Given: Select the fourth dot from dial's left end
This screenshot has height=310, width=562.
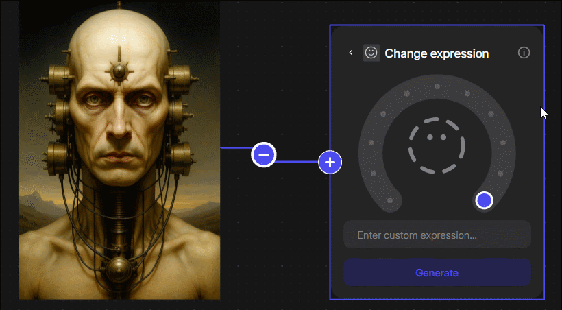Looking at the screenshot, I should coord(383,114).
